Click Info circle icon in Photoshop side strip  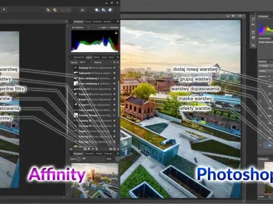(253, 38)
